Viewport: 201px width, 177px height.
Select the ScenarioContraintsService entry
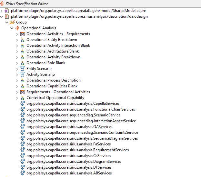click(x=82, y=133)
